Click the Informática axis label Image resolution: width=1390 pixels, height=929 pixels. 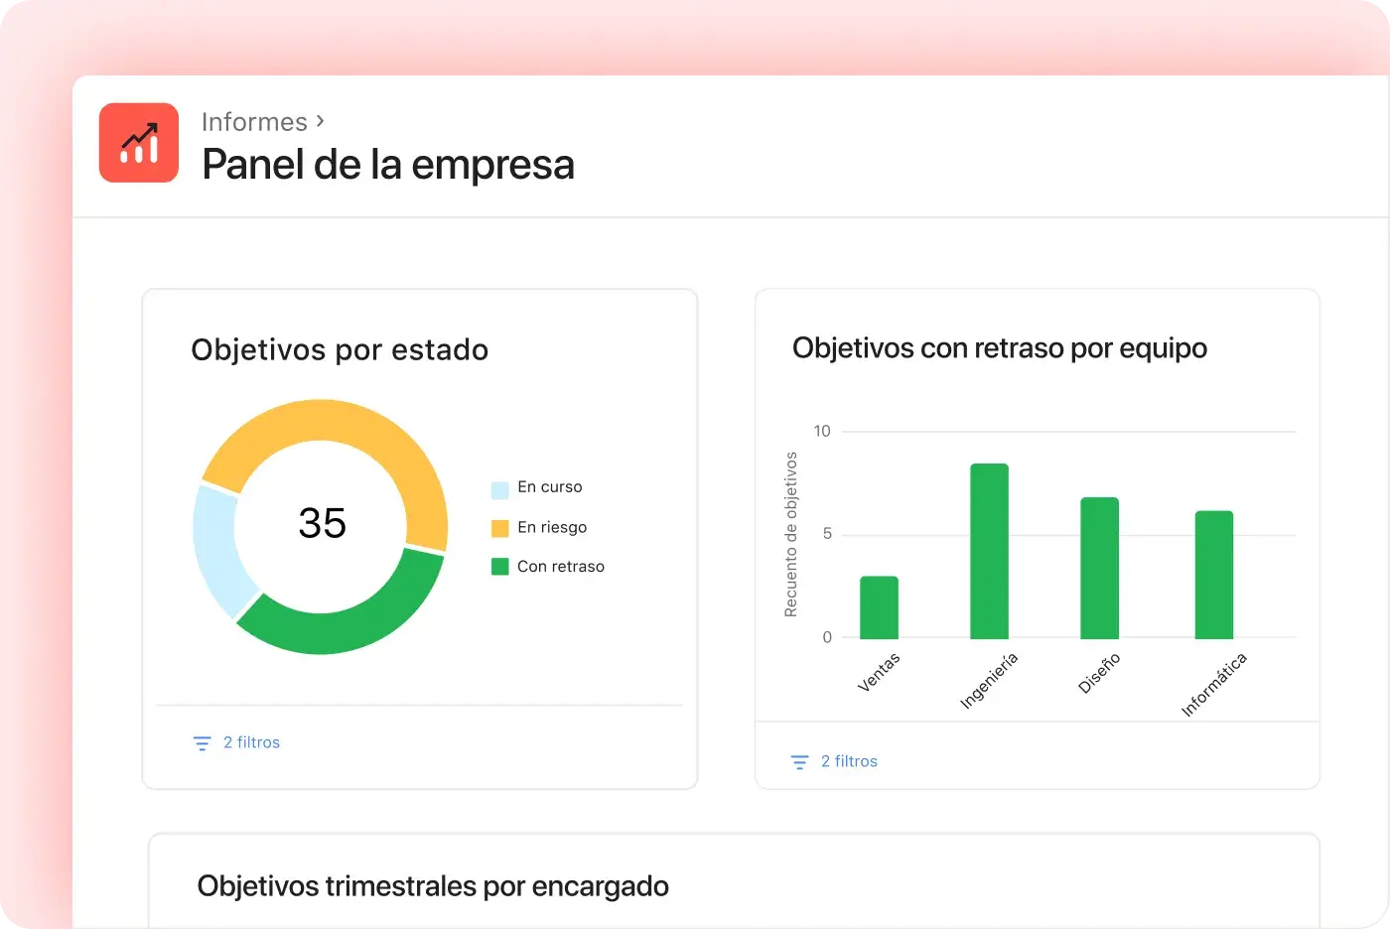[1213, 685]
